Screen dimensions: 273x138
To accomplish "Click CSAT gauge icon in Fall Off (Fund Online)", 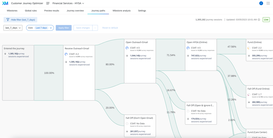I will (x=249, y=94).
